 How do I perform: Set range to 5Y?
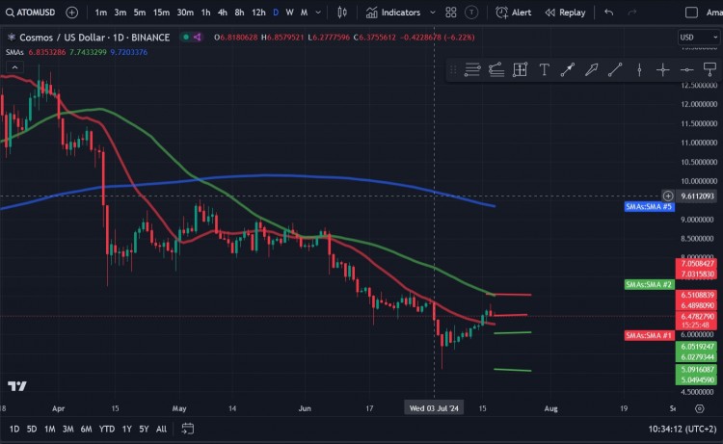point(144,429)
